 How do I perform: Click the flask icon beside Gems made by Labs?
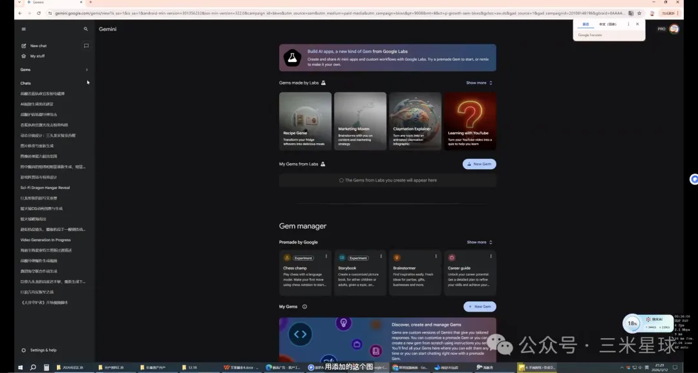tap(324, 83)
